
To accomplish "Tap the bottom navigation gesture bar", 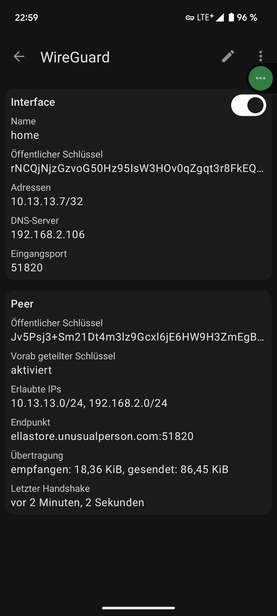I will (138, 608).
